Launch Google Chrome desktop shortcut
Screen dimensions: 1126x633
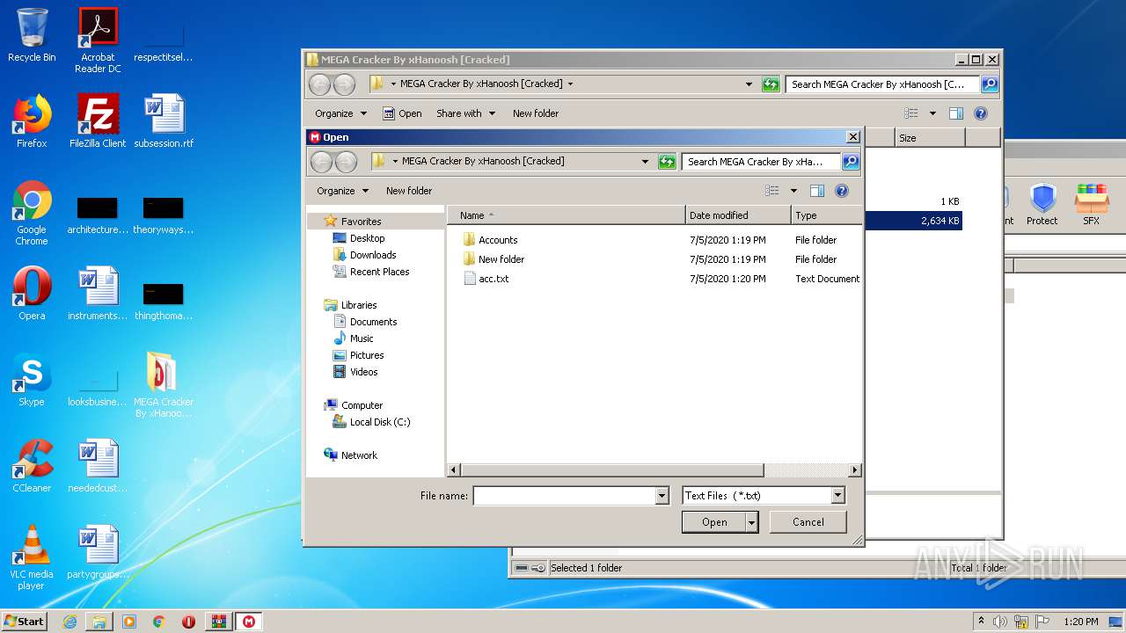(x=32, y=213)
